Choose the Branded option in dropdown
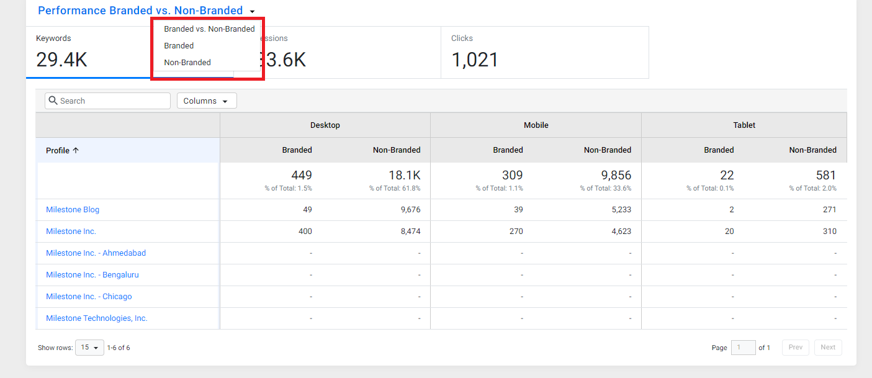872x378 pixels. pos(179,46)
